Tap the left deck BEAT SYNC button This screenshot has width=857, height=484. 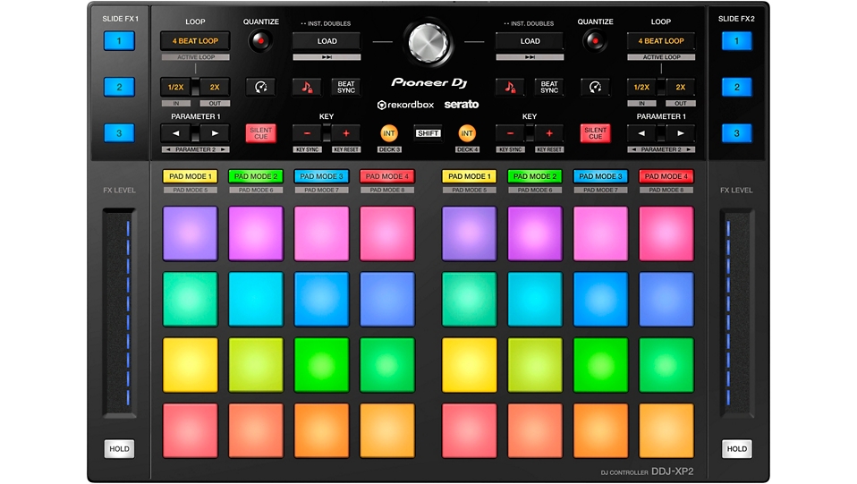(x=346, y=87)
